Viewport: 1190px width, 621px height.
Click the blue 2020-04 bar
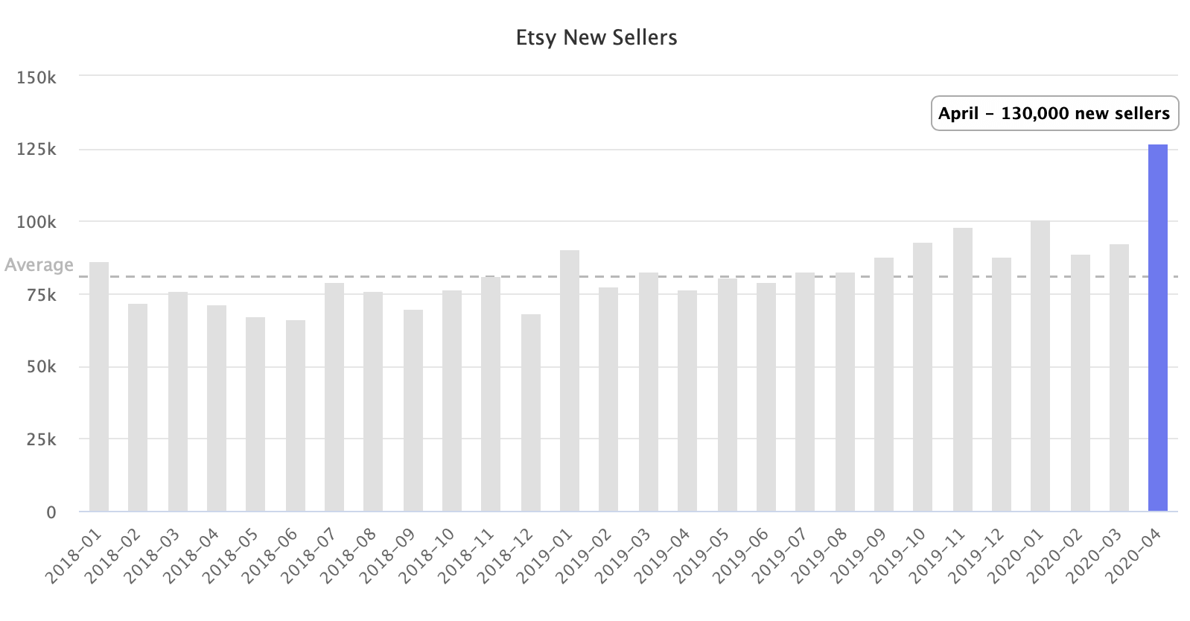tap(1158, 328)
